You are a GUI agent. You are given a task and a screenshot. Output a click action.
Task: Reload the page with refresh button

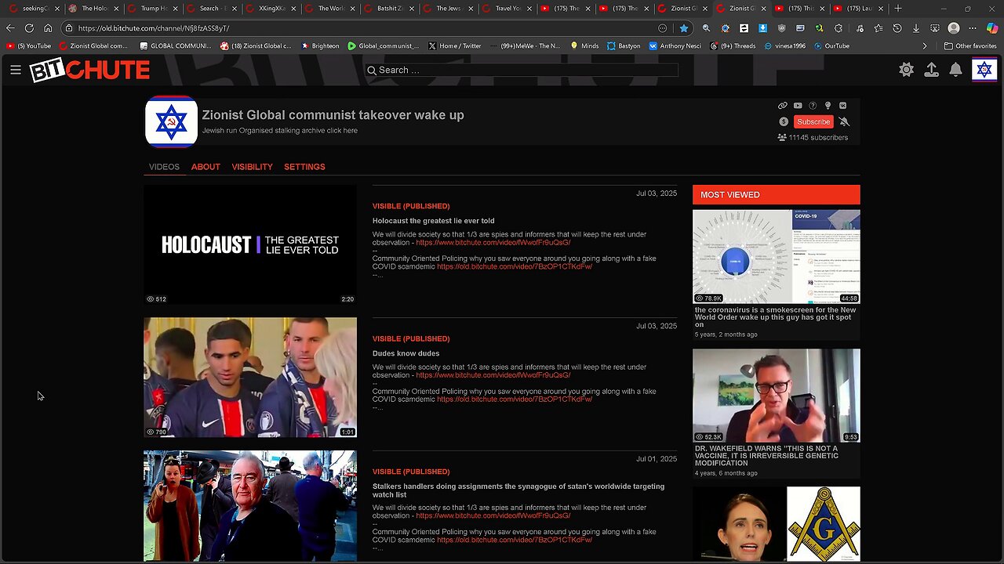pos(29,27)
